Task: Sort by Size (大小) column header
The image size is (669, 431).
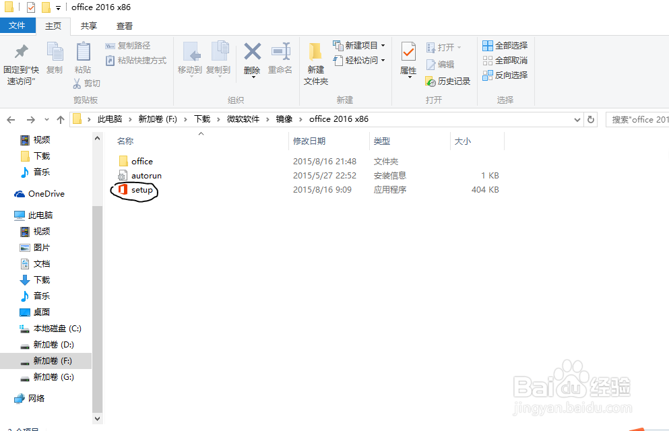Action: [x=462, y=141]
